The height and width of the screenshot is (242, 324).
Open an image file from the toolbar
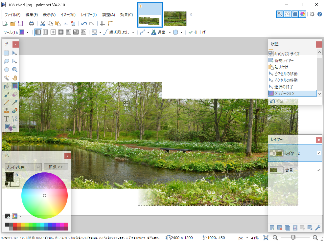(x=13, y=23)
